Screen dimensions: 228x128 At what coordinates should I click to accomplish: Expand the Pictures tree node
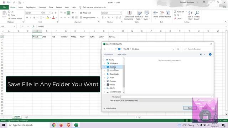pyautogui.click(x=105, y=81)
